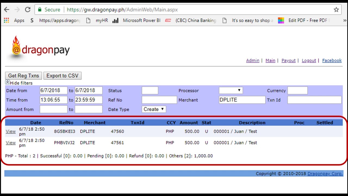Screen dimensions: 348x196
Task: Click the RefNo column header
Action: (x=66, y=122)
